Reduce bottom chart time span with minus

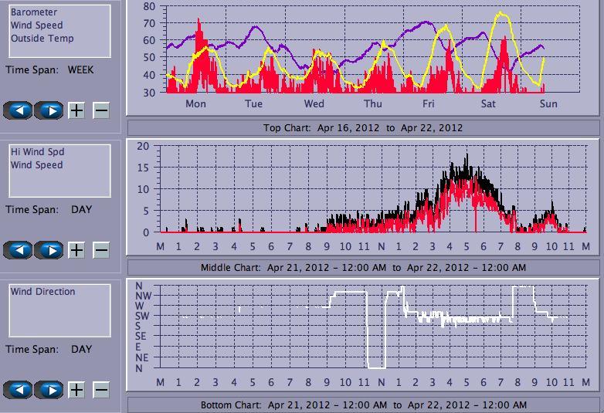pos(101,390)
